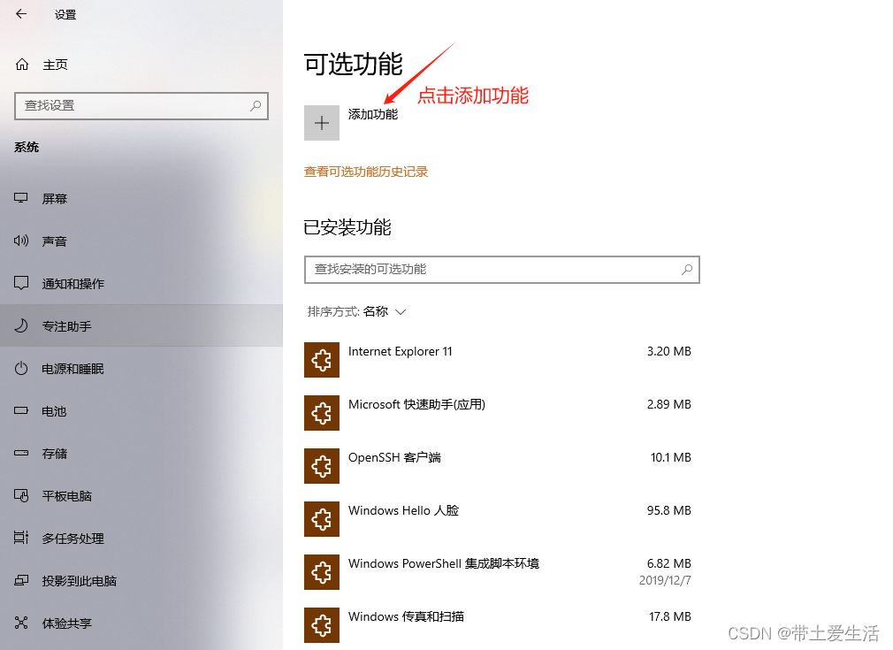Click the magnifier in 查找设置 box
The height and width of the screenshot is (650, 893).
[x=256, y=105]
